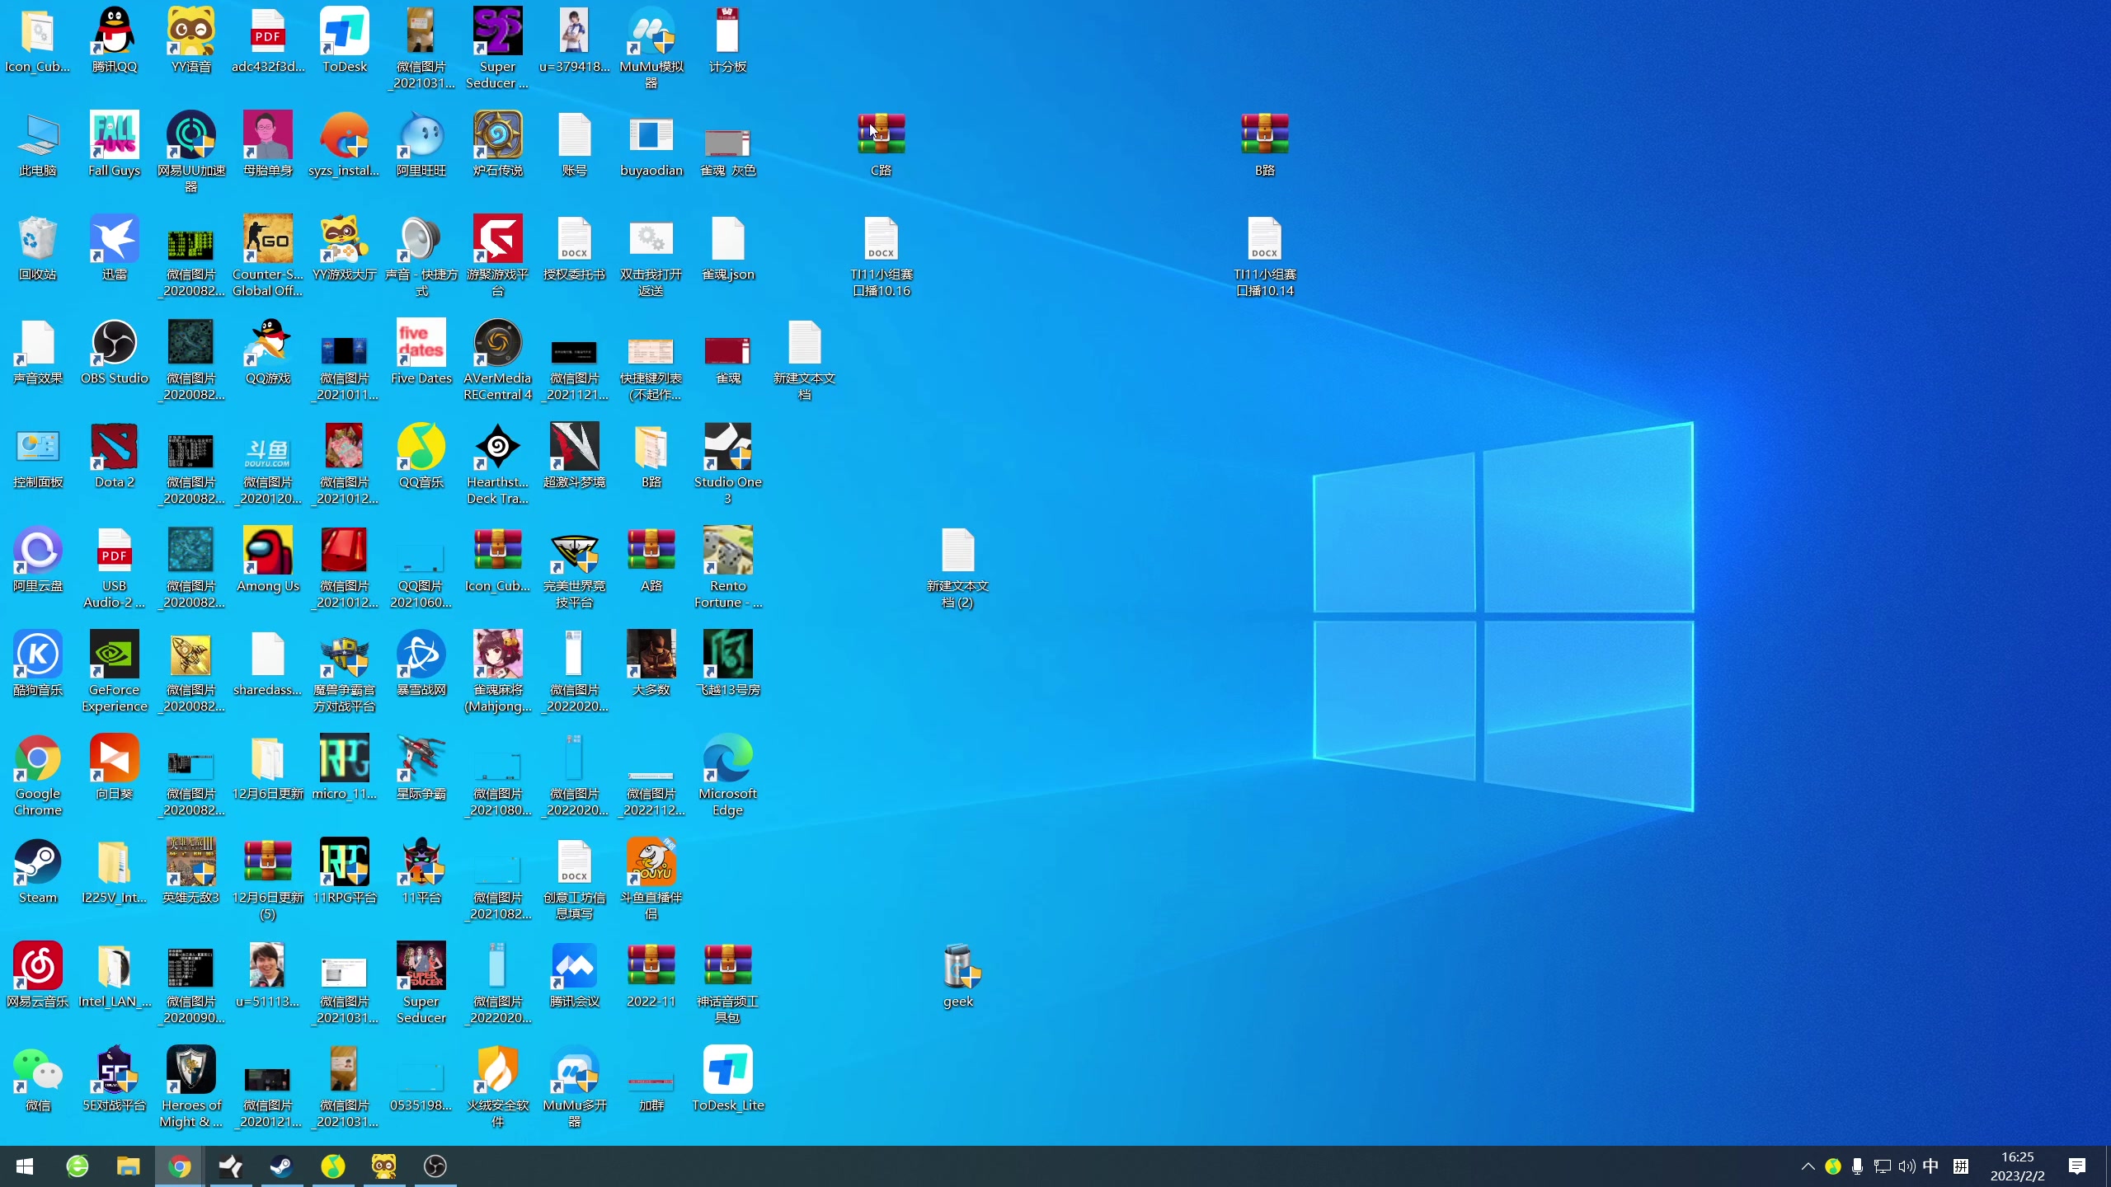Open the AVerMedia RECentral 4 icon
Screen dimensions: 2111x1187
click(x=498, y=359)
